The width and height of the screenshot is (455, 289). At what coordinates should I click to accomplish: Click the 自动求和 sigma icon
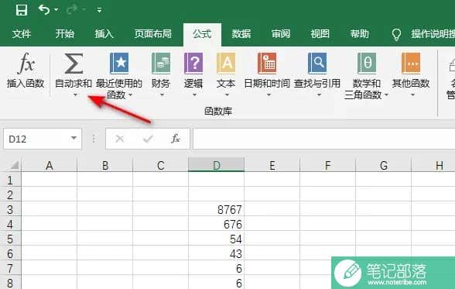pos(74,64)
